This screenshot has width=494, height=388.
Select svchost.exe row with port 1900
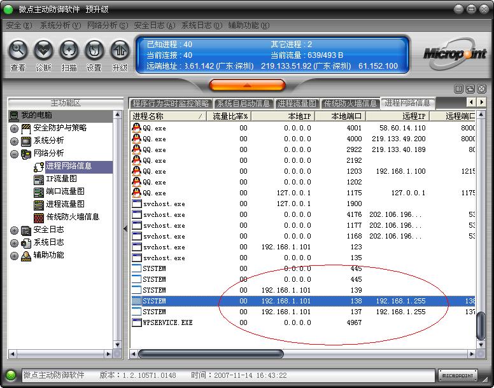click(x=303, y=204)
